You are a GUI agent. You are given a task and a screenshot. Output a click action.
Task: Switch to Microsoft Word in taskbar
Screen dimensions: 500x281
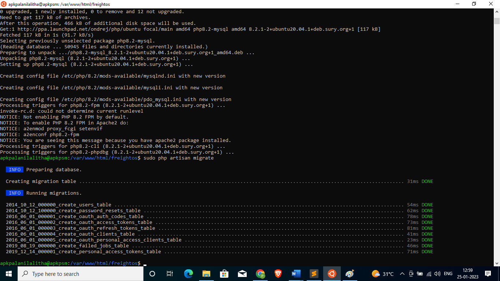tap(296, 274)
